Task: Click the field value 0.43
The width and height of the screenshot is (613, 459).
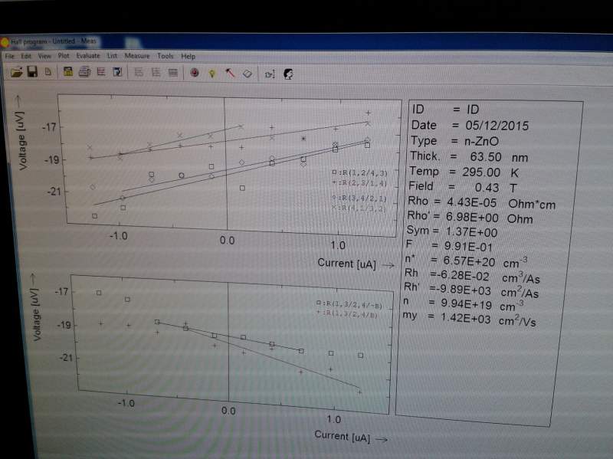Action: 487,188
